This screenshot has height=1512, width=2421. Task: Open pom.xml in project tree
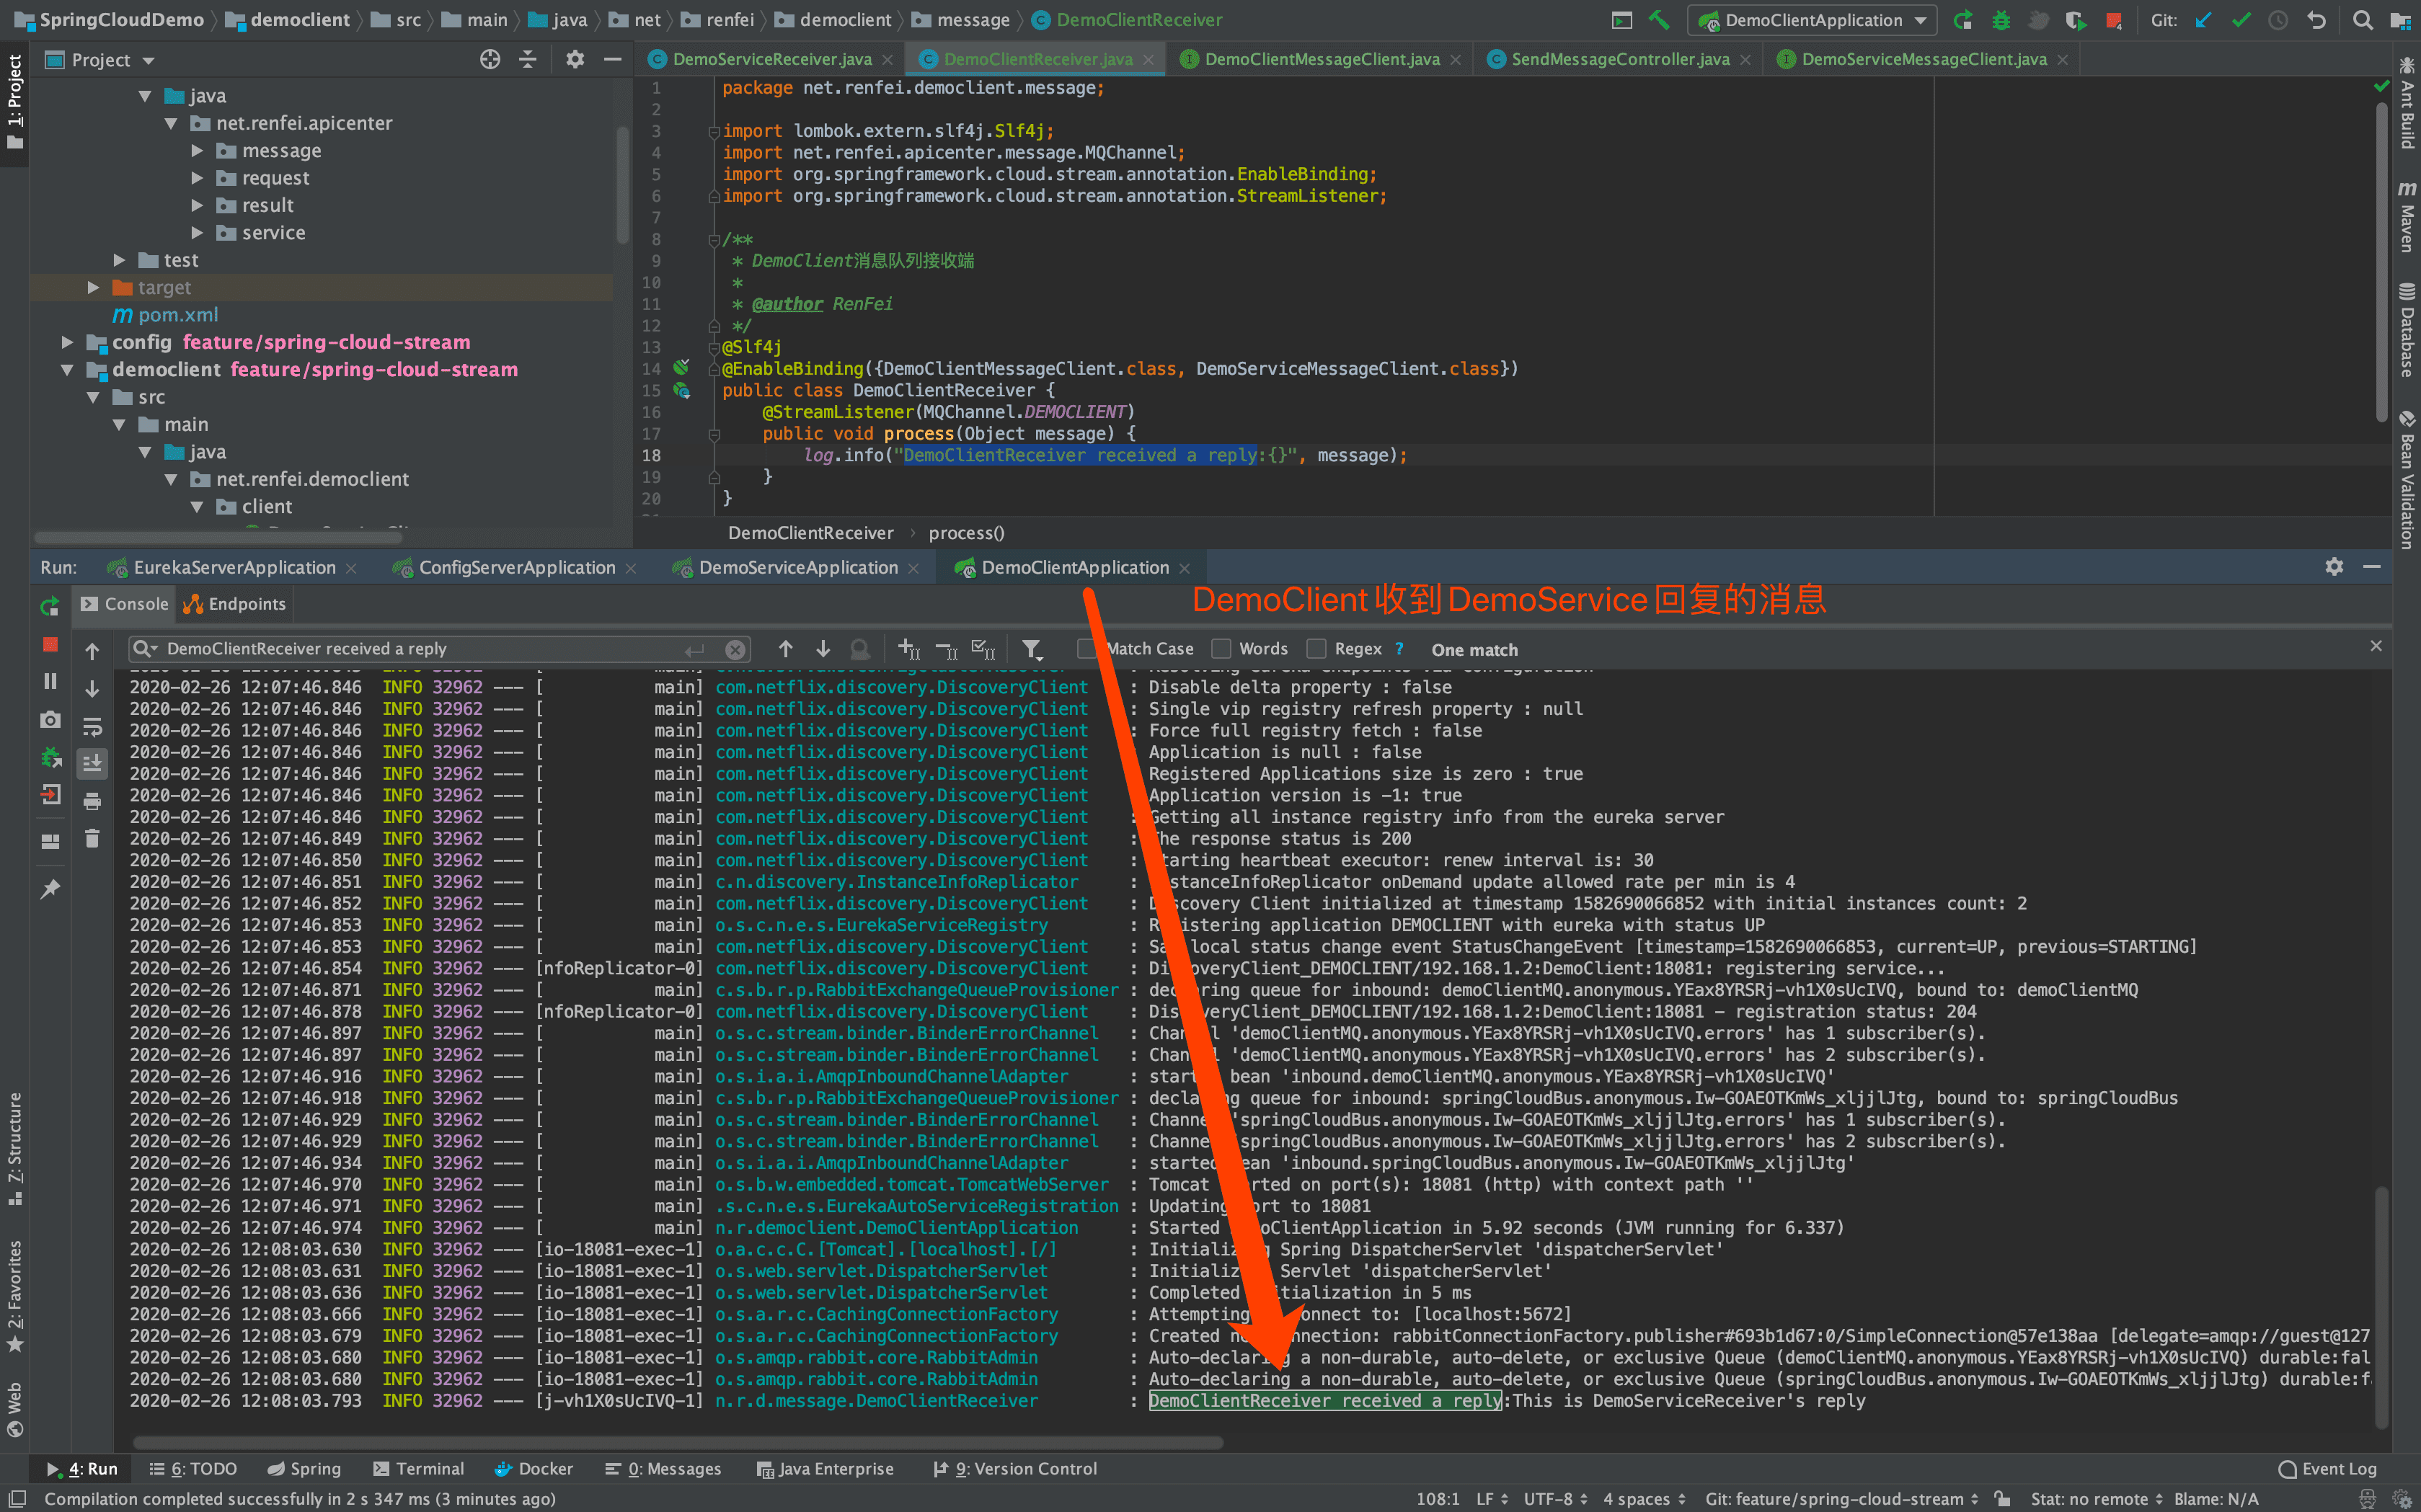tap(177, 315)
